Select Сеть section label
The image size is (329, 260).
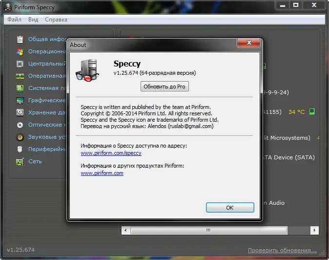35,161
